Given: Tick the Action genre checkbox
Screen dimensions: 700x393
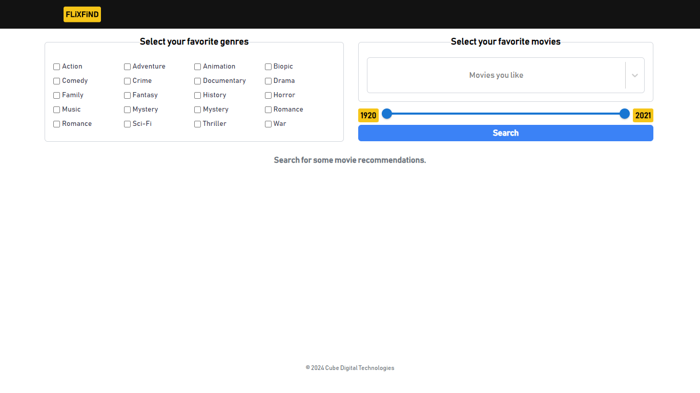Looking at the screenshot, I should point(57,67).
